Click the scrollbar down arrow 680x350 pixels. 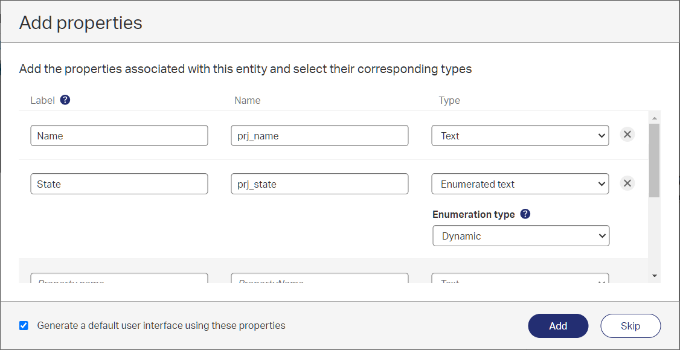[654, 276]
